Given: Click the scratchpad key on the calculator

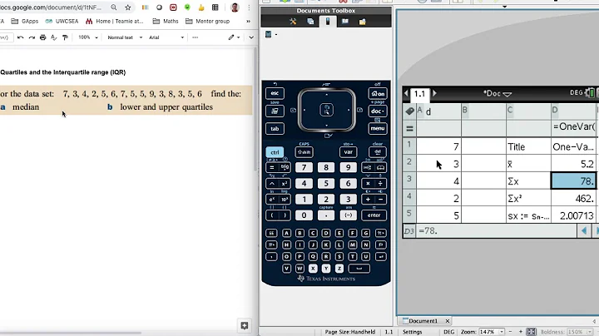Looking at the screenshot, I should point(275,111).
